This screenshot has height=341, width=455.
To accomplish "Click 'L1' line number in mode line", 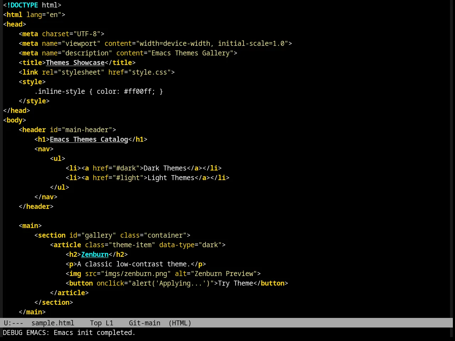I will [x=109, y=323].
